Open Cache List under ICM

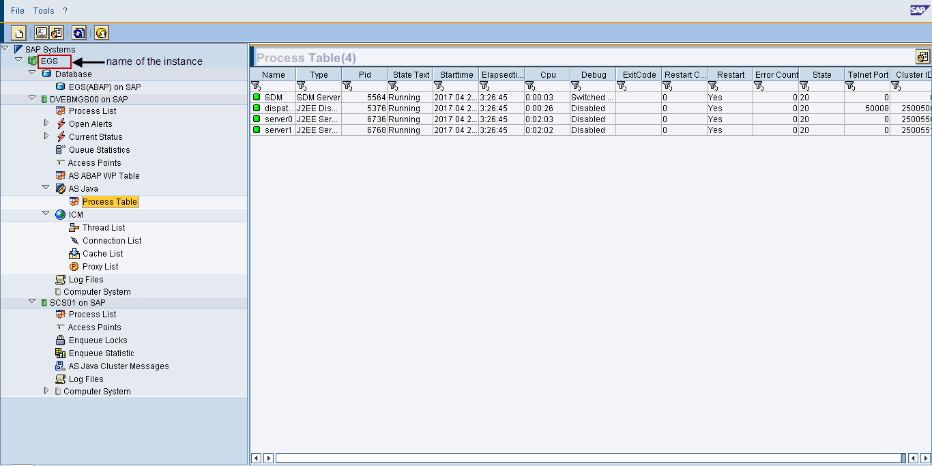[103, 254]
